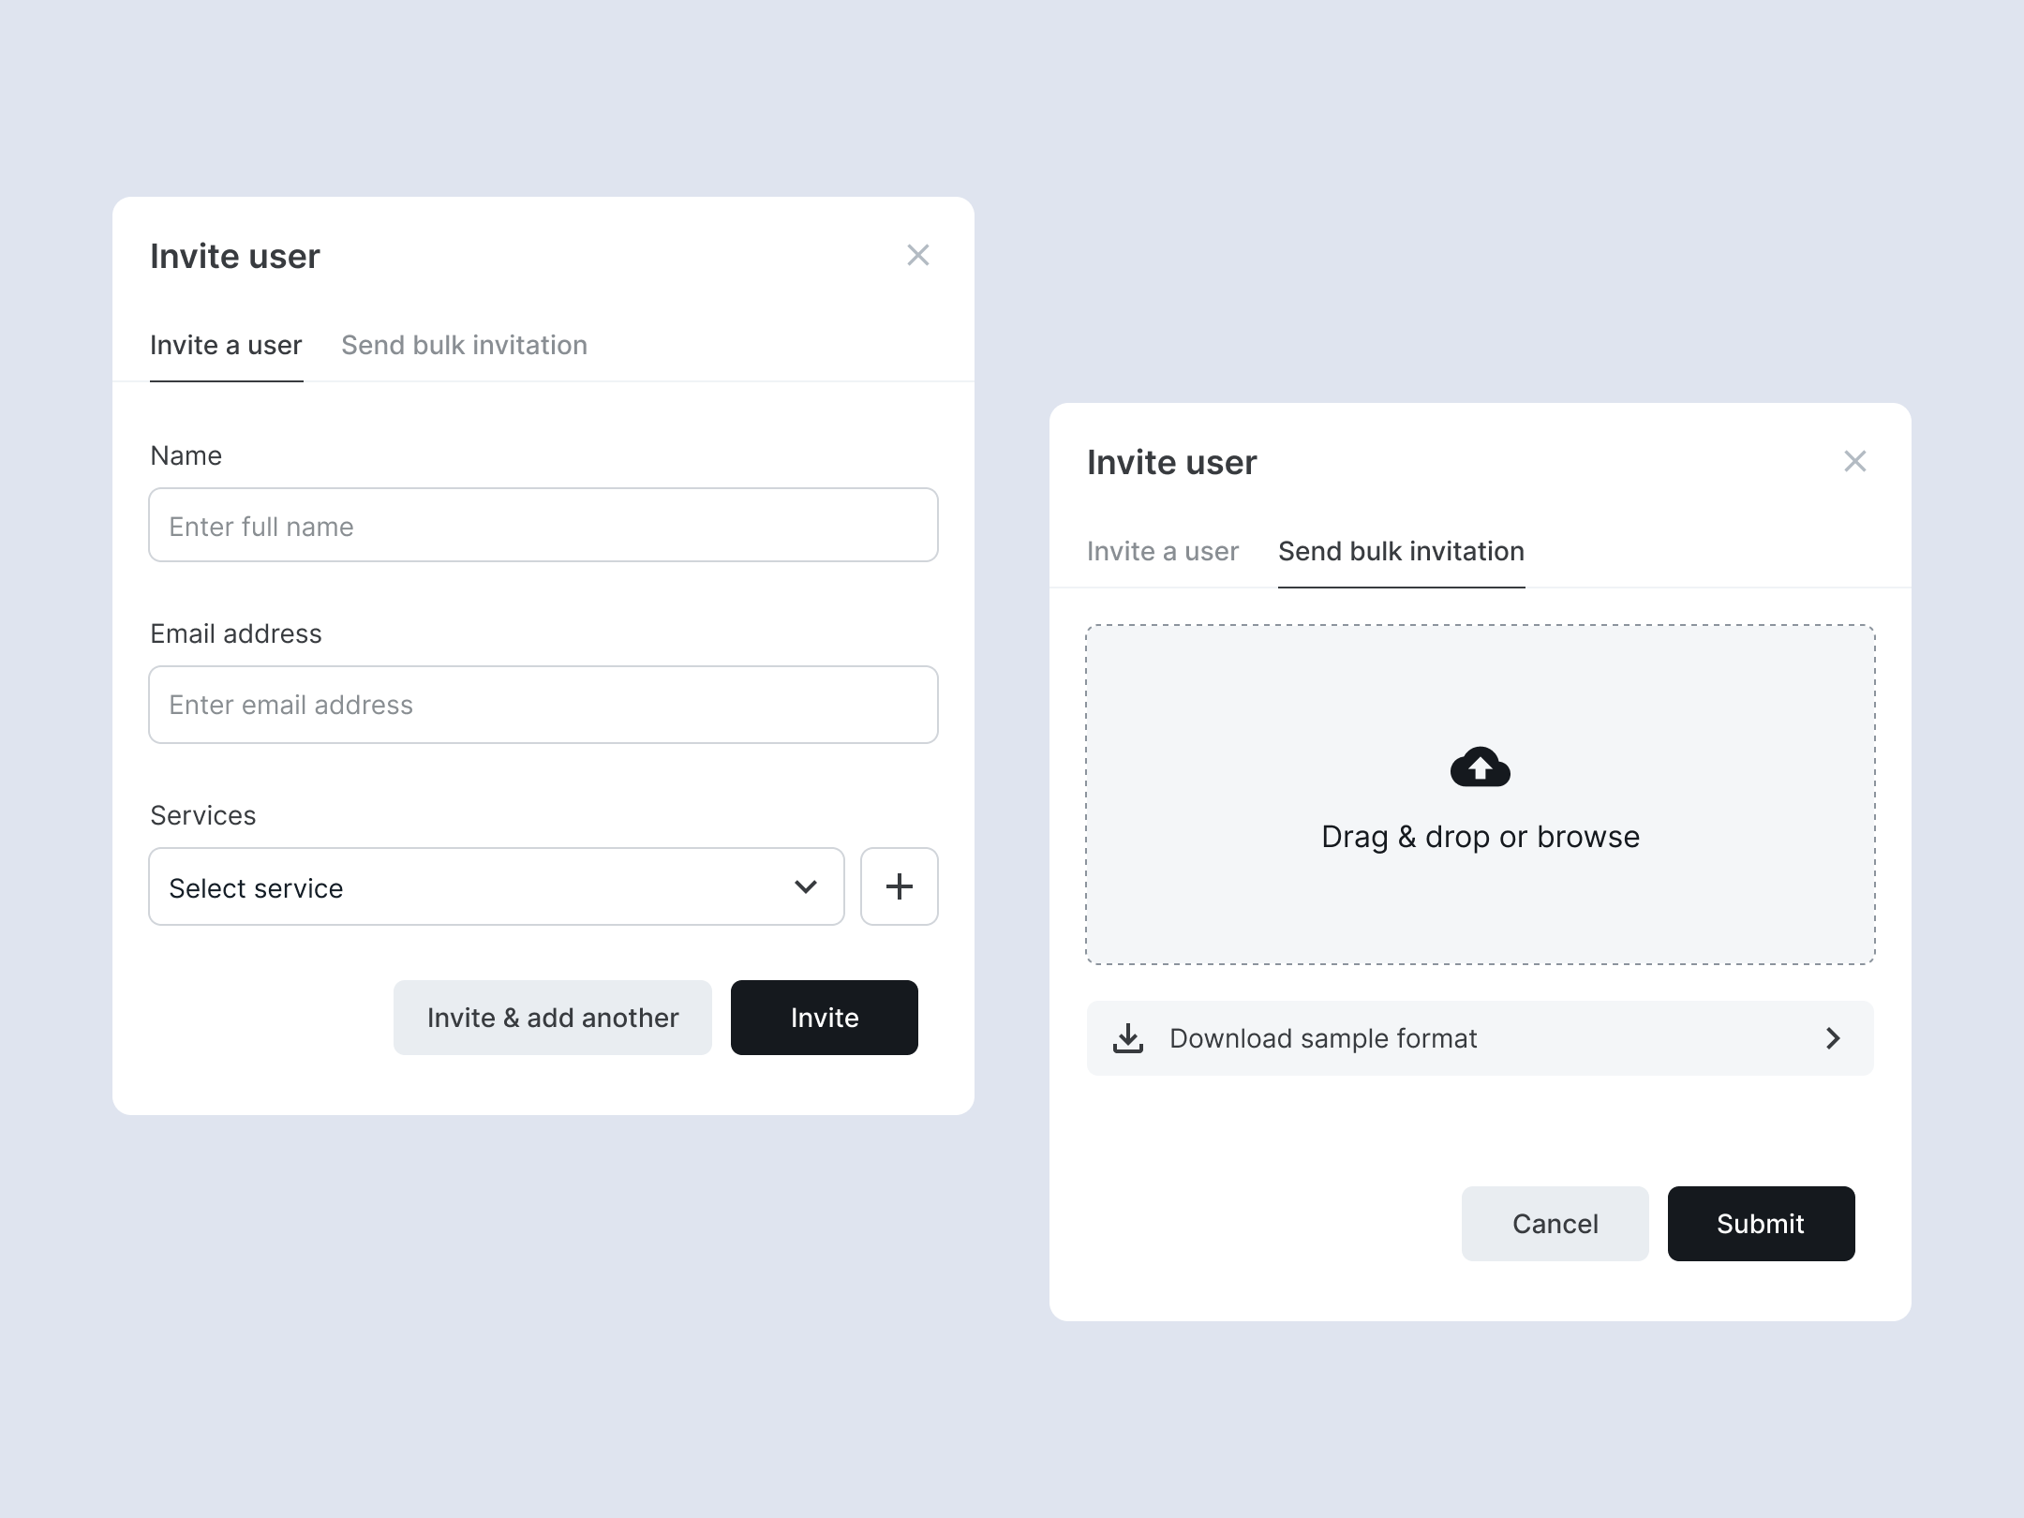The image size is (2024, 1518).
Task: Click the close X icon on right modal
Action: [x=1855, y=461]
